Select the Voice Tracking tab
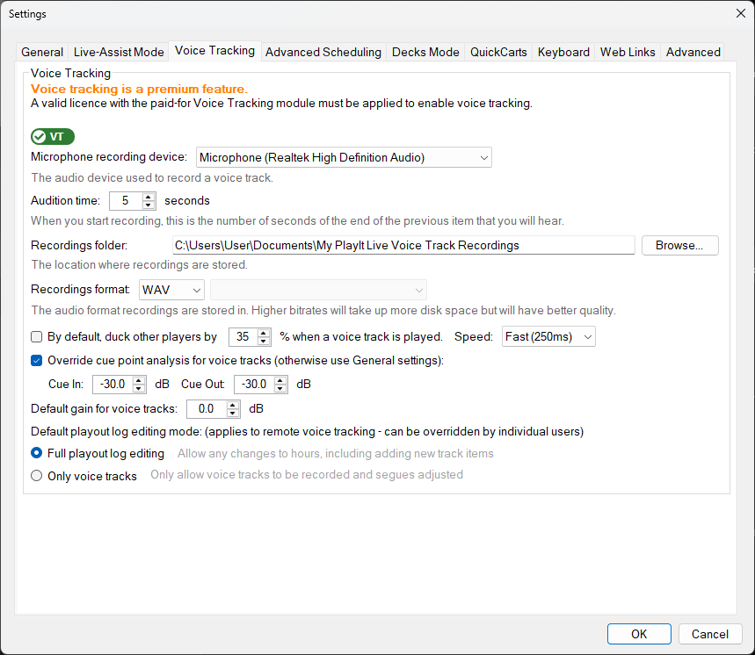The height and width of the screenshot is (655, 755). [214, 51]
